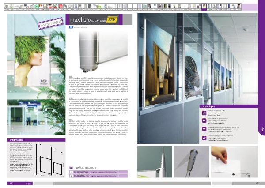Open the green emergency exit sign thumbnail
The width and height of the screenshot is (265, 188).
(36, 7)
